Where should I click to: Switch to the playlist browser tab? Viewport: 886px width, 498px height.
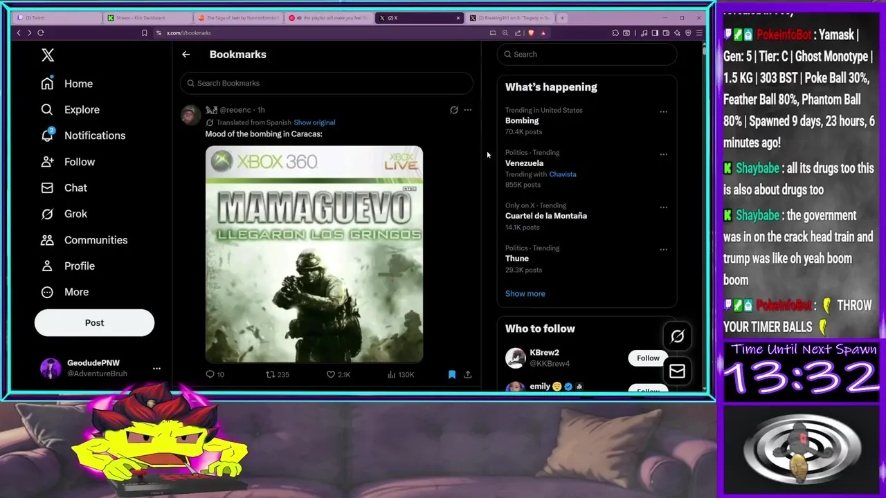click(x=329, y=18)
